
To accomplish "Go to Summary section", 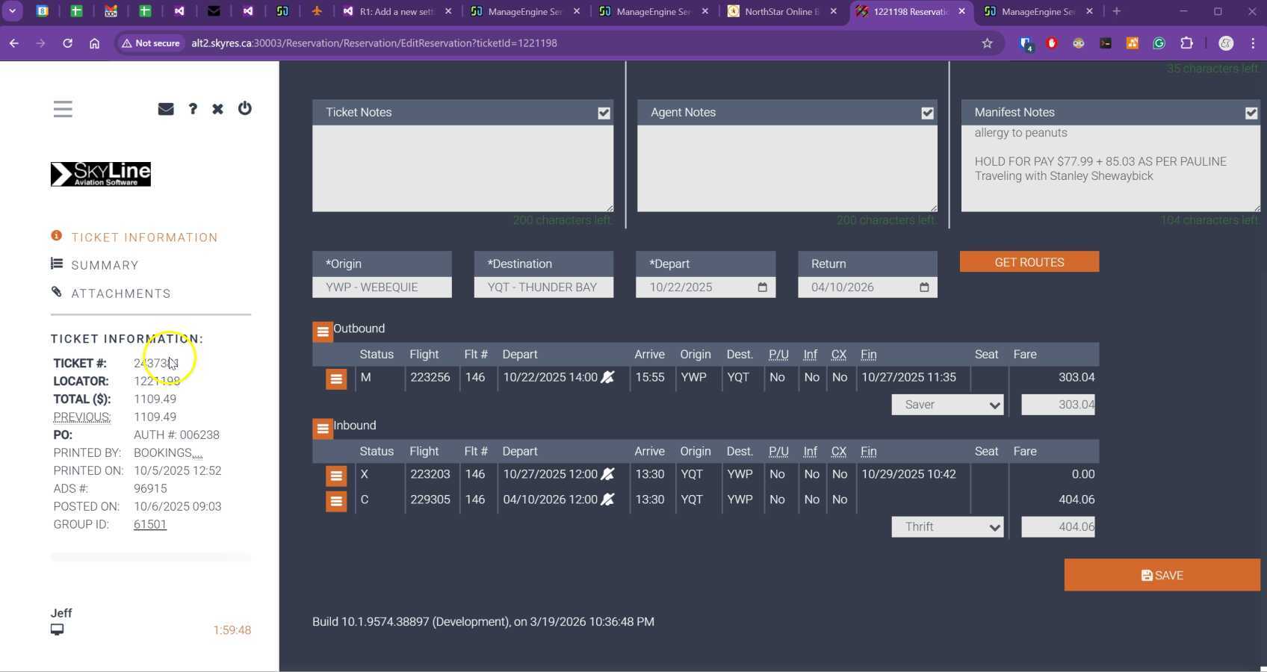I will pos(105,265).
